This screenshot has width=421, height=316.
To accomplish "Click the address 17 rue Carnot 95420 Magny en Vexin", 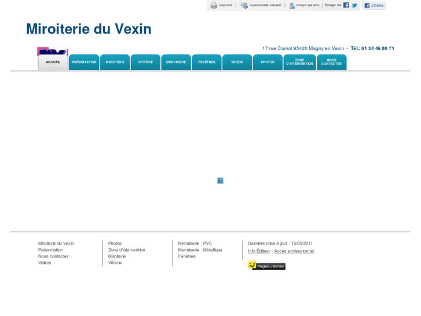I will tap(303, 48).
